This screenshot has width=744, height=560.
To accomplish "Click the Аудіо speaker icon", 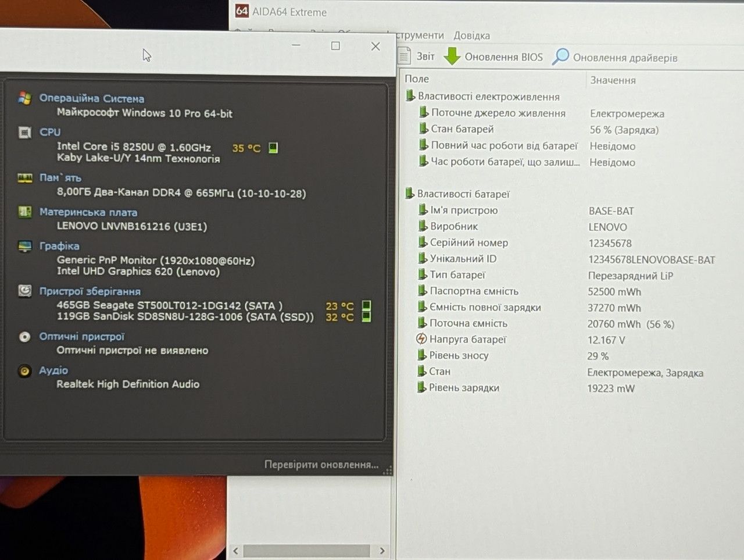I will click(24, 370).
